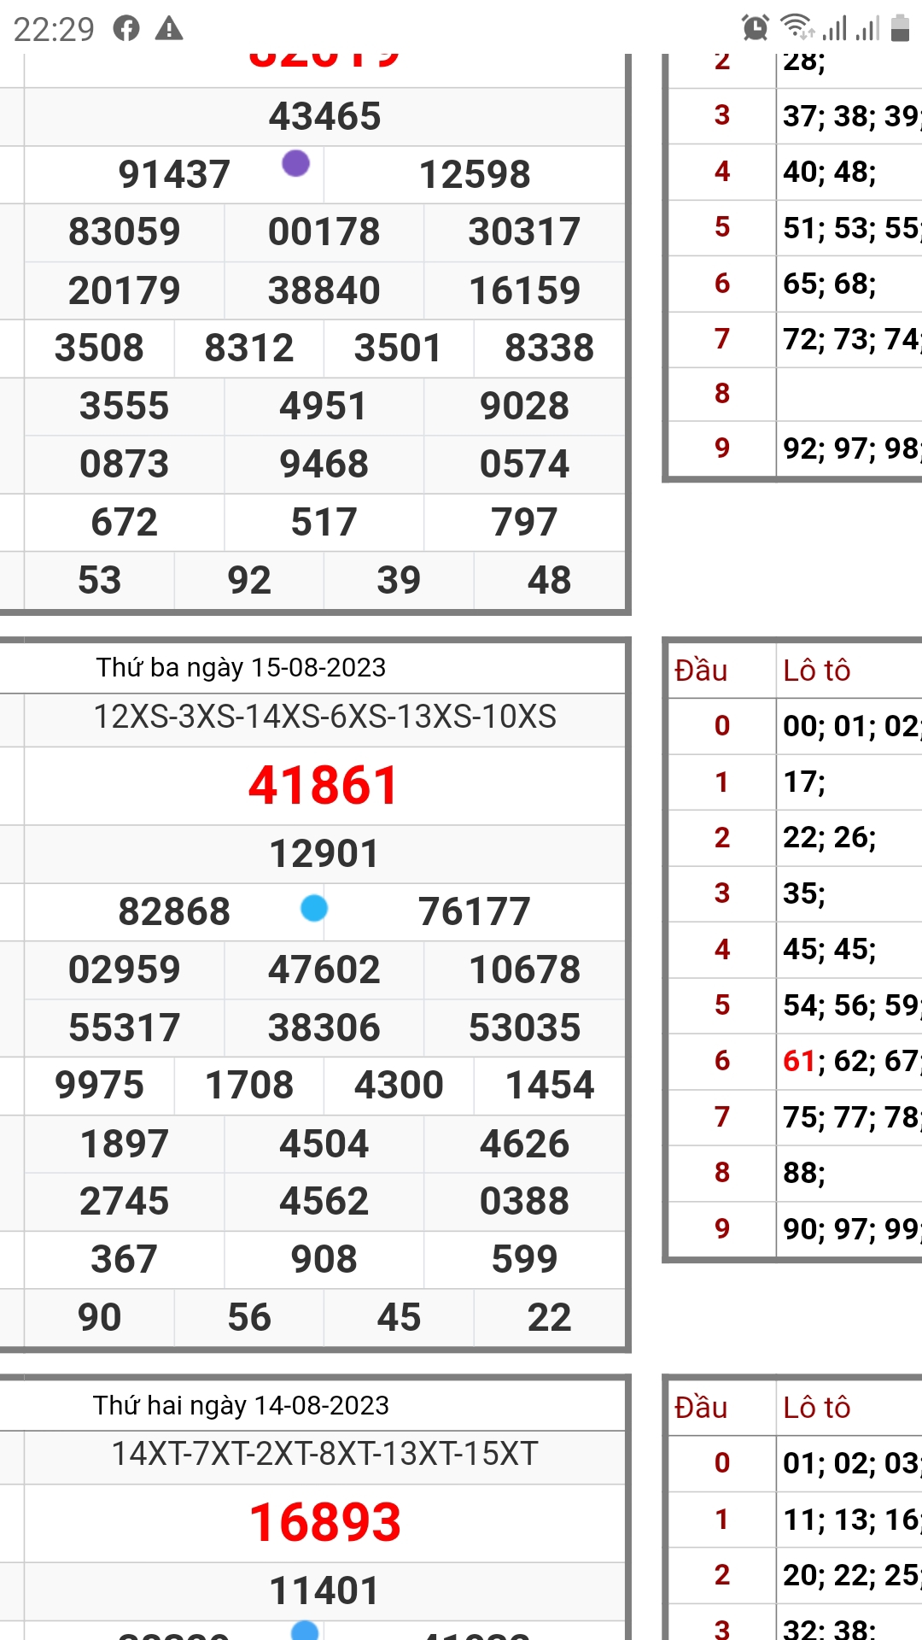Image resolution: width=922 pixels, height=1640 pixels.
Task: Click the number 30317
Action: point(524,231)
